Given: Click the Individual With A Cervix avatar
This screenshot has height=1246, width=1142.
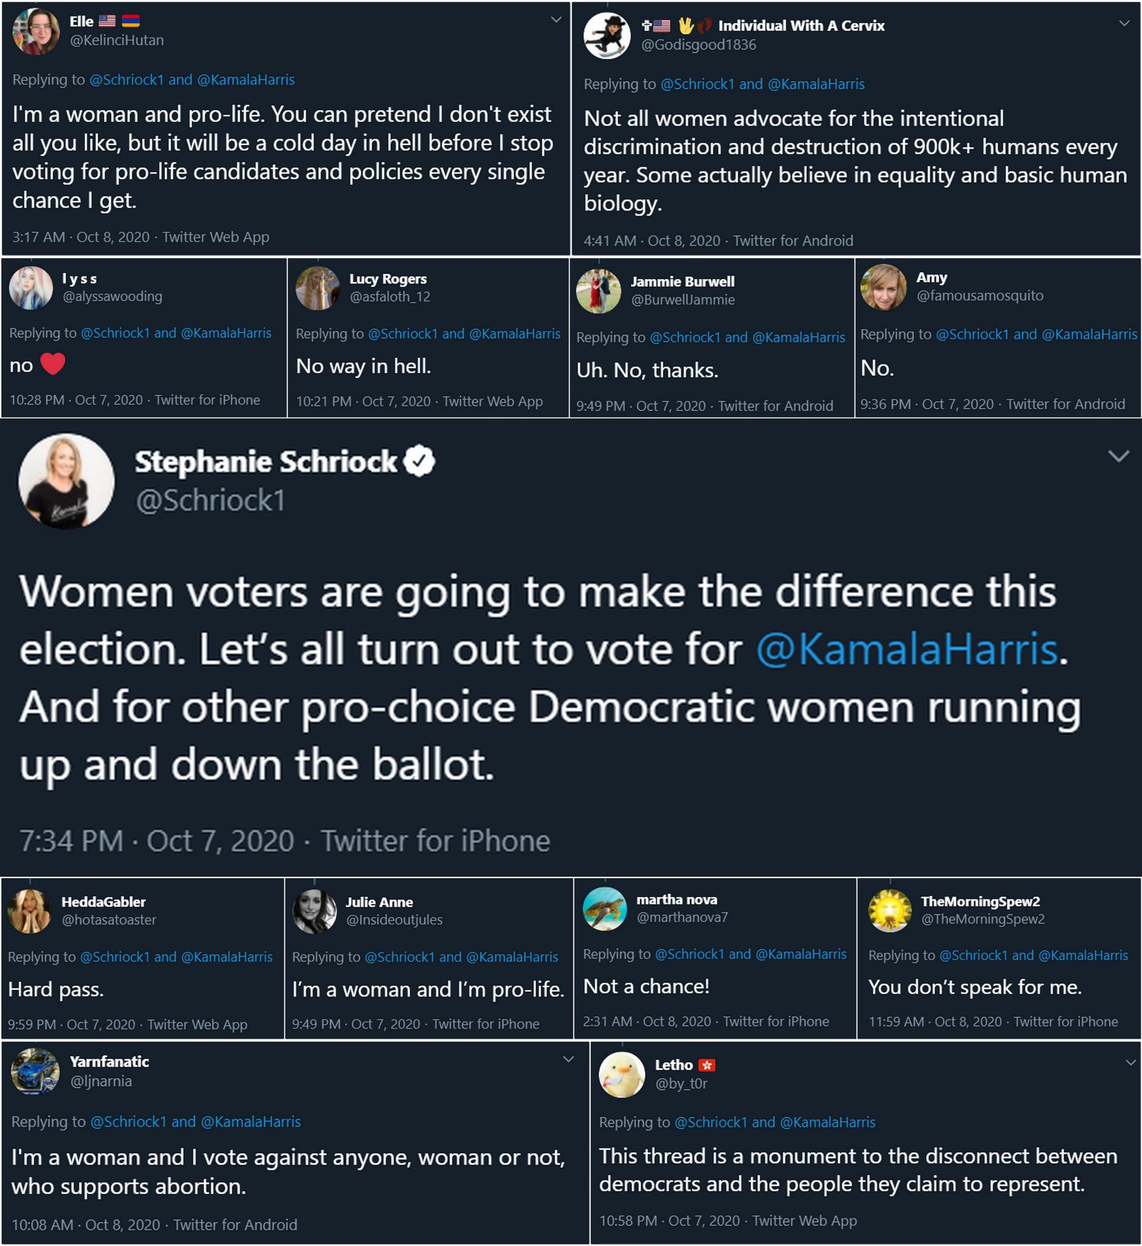Looking at the screenshot, I should 607,36.
